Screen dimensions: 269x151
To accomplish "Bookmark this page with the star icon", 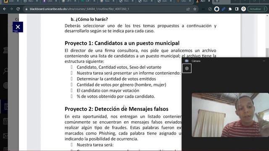I will pyautogui.click(x=195, y=9).
